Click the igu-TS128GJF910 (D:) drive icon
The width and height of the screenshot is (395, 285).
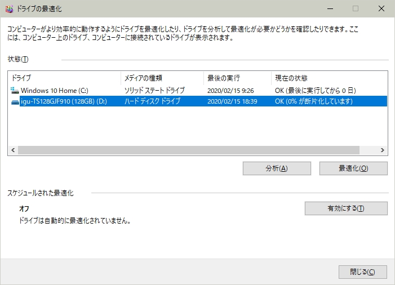pyautogui.click(x=15, y=102)
